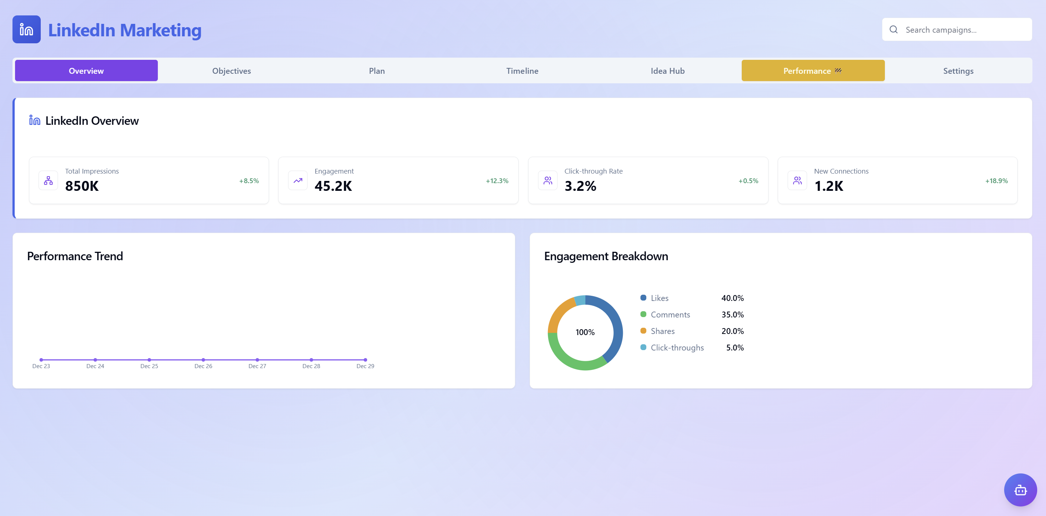Click the Comments legend color dot
1046x516 pixels.
coord(643,314)
